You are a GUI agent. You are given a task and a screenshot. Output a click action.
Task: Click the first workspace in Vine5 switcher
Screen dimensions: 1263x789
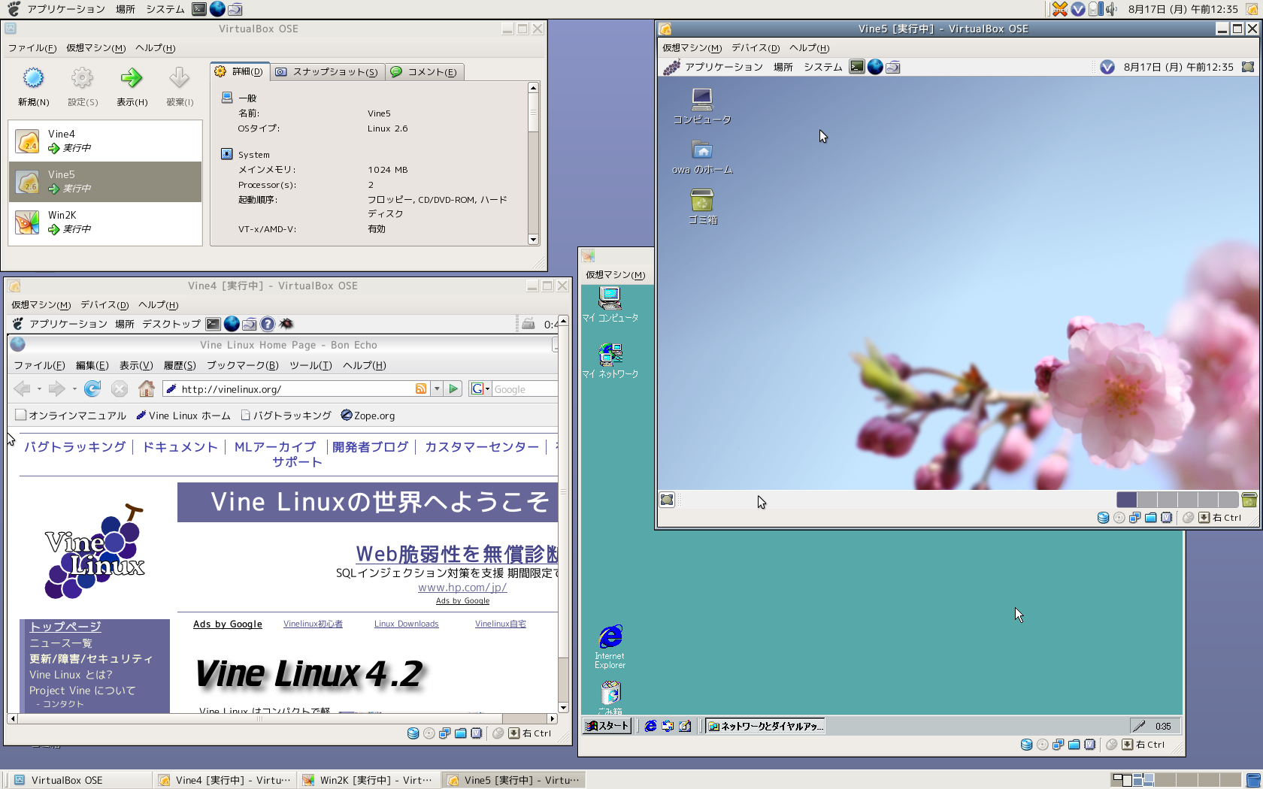(x=1126, y=500)
